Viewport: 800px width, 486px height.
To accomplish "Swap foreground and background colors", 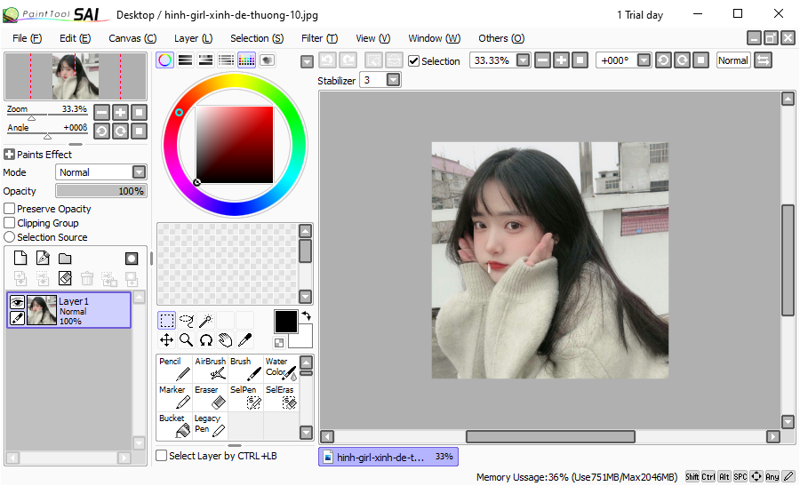I will click(x=306, y=315).
